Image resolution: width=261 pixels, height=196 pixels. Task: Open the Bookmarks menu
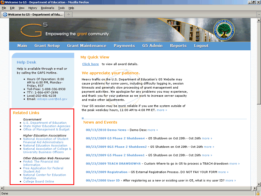click(x=47, y=8)
